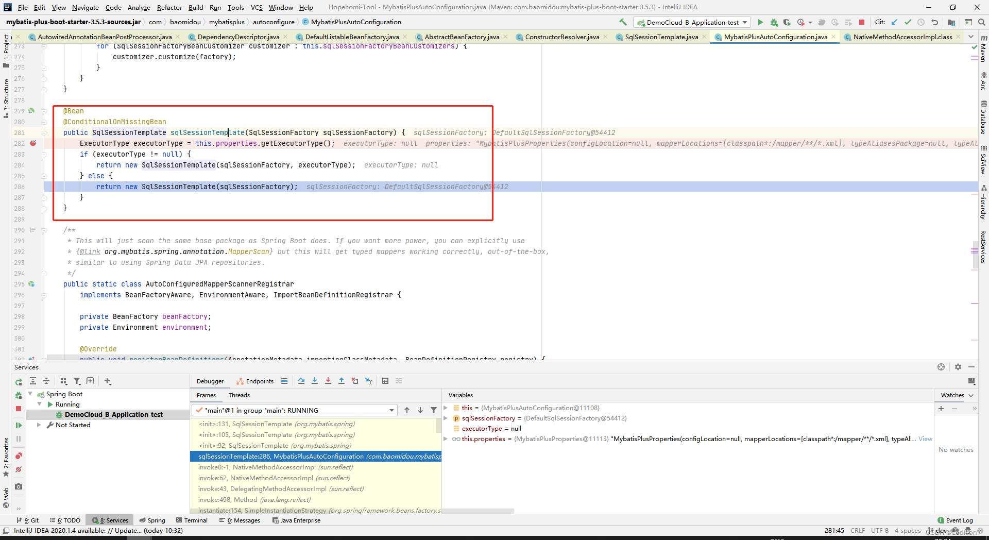
Task: Open the run configuration dropdown DemoCloud_B_Application-test
Action: [x=692, y=22]
